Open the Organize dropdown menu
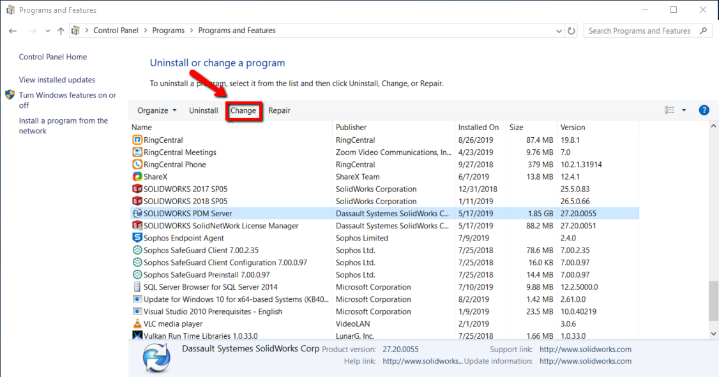The image size is (719, 377). click(157, 110)
